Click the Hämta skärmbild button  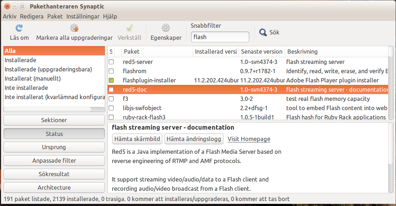pos(137,139)
